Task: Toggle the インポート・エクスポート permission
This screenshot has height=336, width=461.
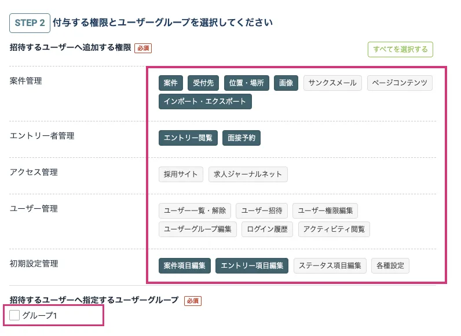Action: 205,102
